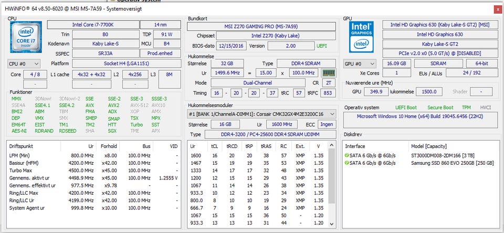Click the Intel Core i7 CPU logo
Screen dimensions: 504x233
click(x=26, y=37)
